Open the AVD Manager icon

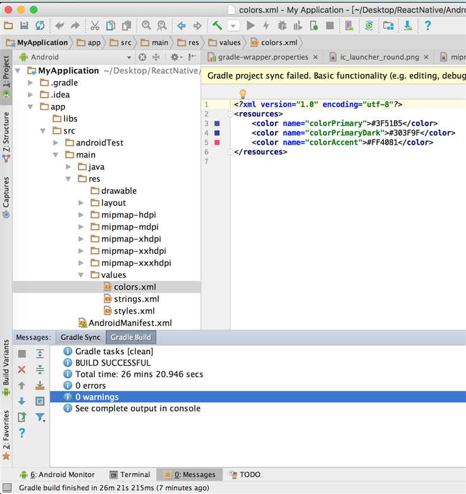(x=349, y=25)
